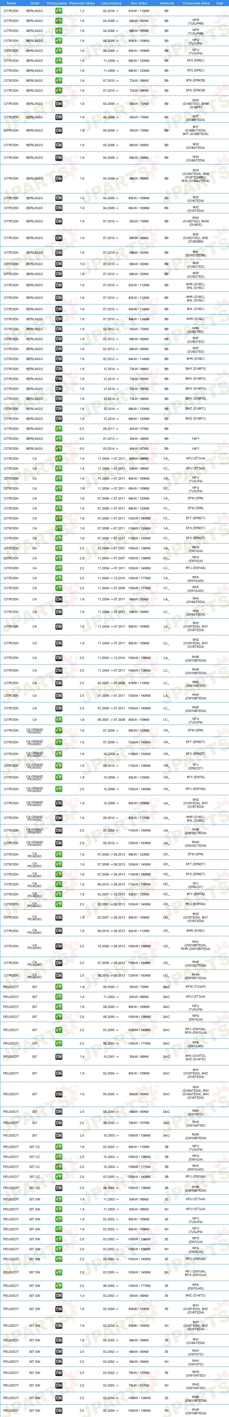Click the green fuel icon in the Y4F1 35kW / 48KM row
229x1417 pixels.
click(59, 438)
